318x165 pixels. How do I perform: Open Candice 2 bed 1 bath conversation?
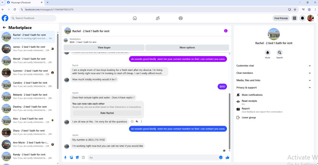click(x=28, y=84)
